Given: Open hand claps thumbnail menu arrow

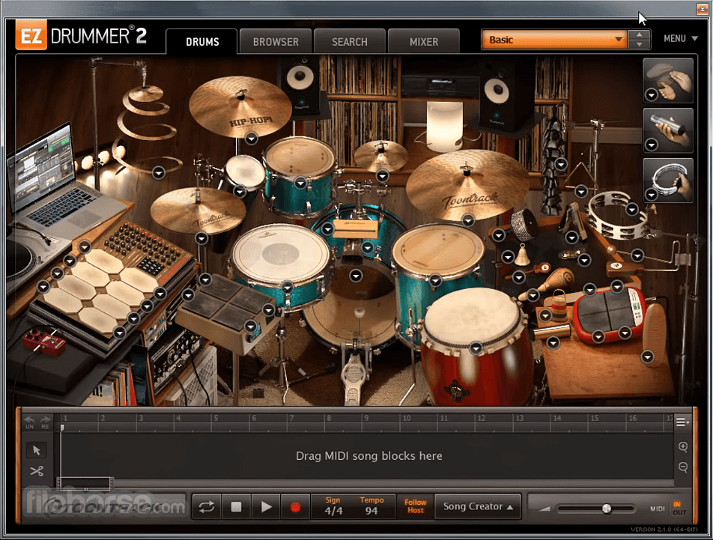Looking at the screenshot, I should click(652, 95).
